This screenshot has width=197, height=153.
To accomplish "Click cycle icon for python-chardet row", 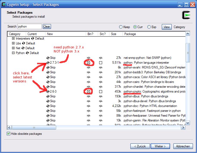I will pos(48,87).
